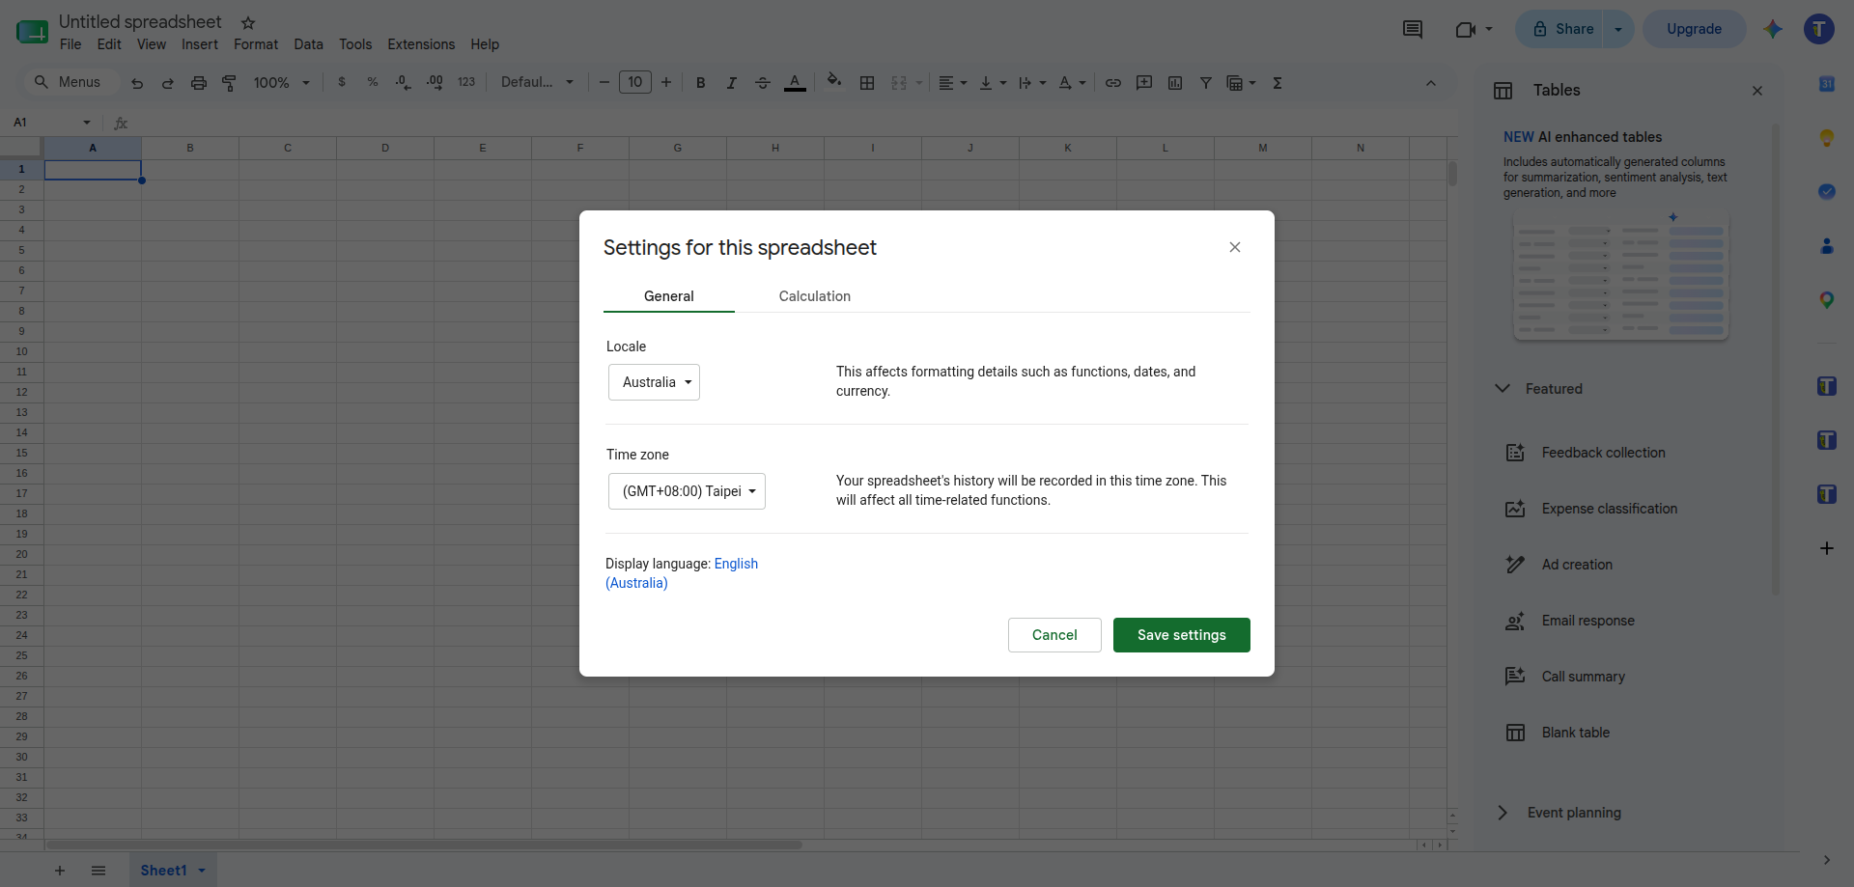Open horizontal align dropdown
This screenshot has height=887, width=1854.
(953, 83)
